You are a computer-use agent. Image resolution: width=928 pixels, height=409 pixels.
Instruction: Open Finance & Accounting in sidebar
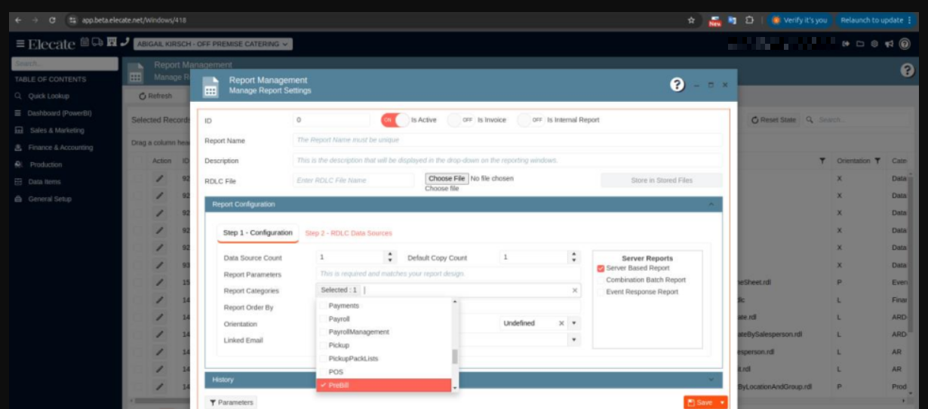[x=60, y=147]
